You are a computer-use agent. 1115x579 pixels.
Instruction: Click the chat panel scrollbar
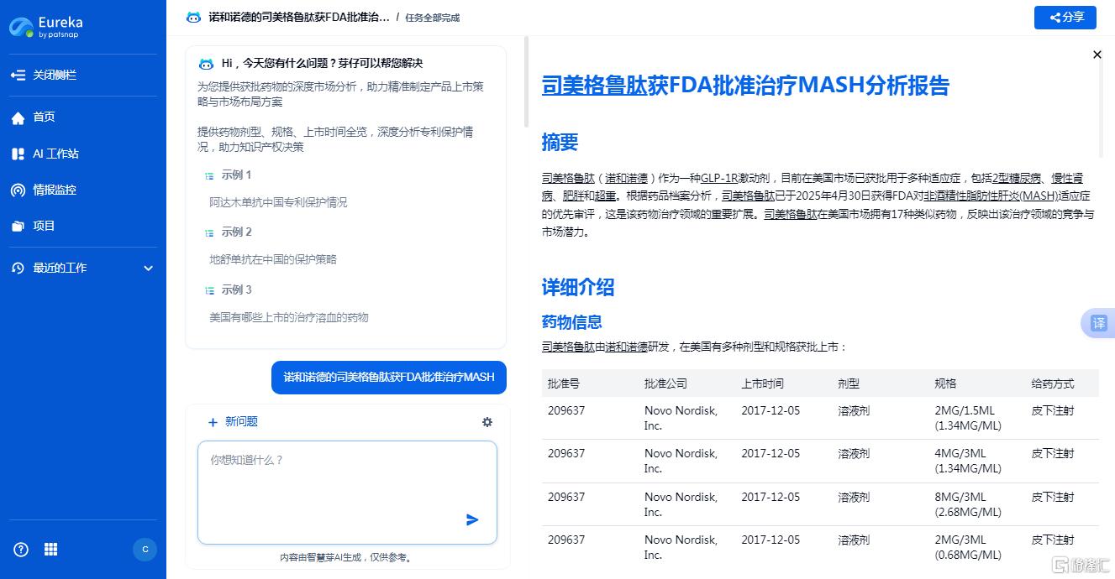526,81
